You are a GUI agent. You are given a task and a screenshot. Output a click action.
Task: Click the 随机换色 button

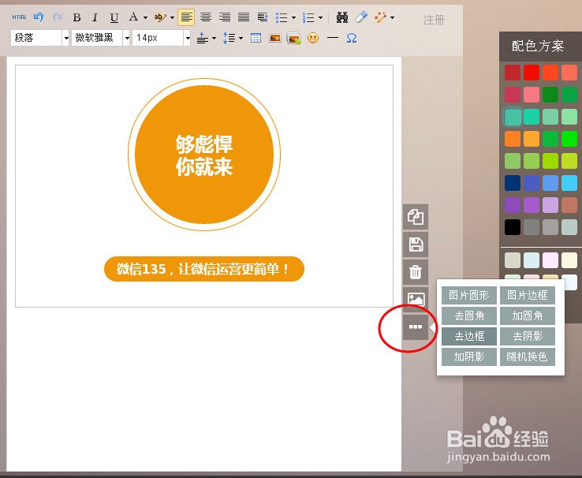point(528,357)
